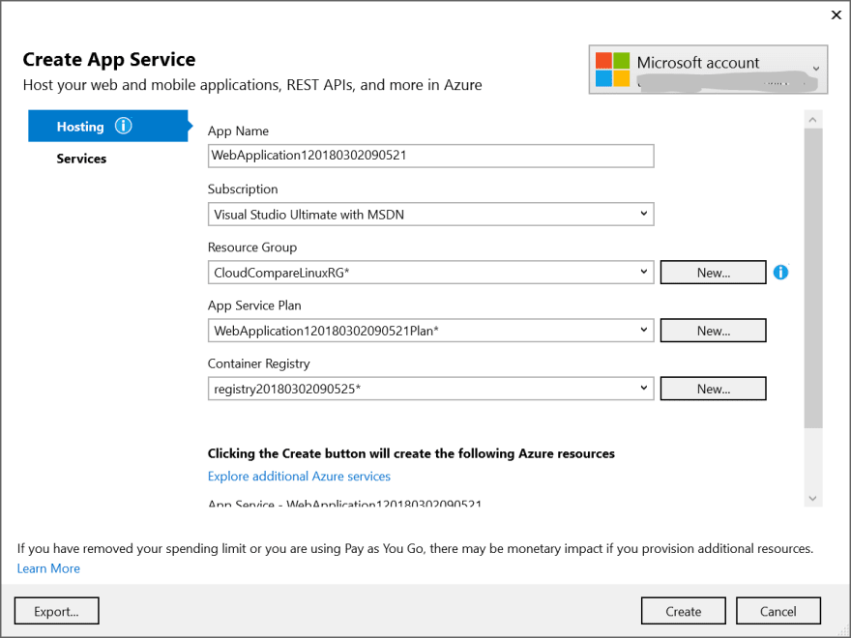
Task: Open the Subscription dropdown
Action: click(x=431, y=215)
